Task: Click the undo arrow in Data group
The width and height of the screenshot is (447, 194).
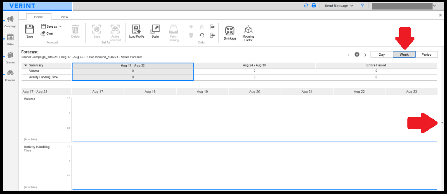Action: (x=202, y=35)
